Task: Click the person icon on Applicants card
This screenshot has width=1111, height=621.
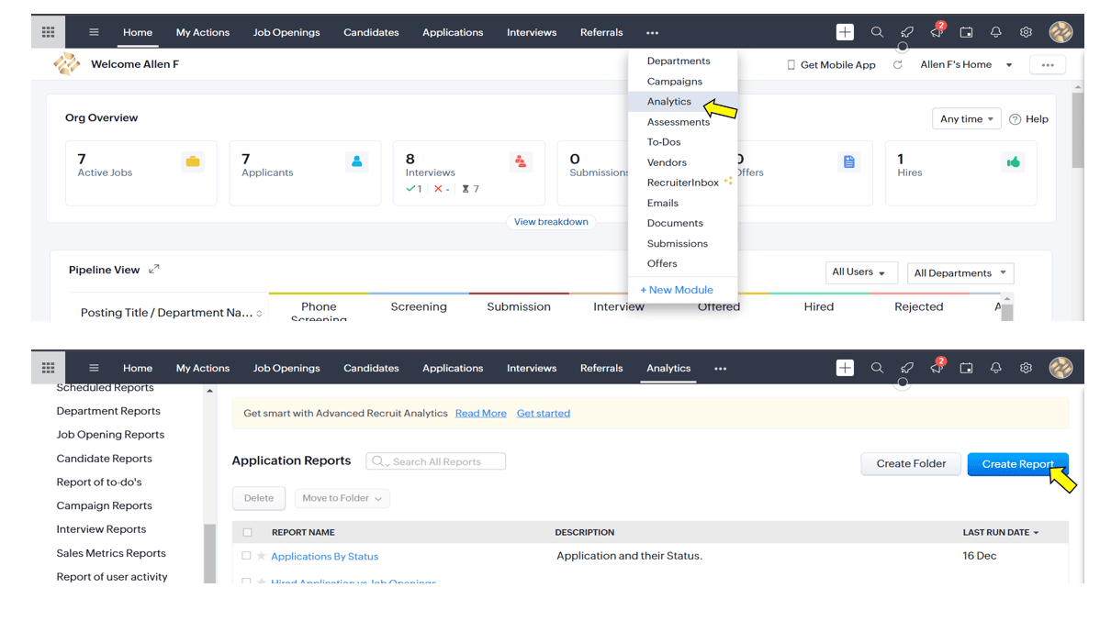Action: point(357,162)
